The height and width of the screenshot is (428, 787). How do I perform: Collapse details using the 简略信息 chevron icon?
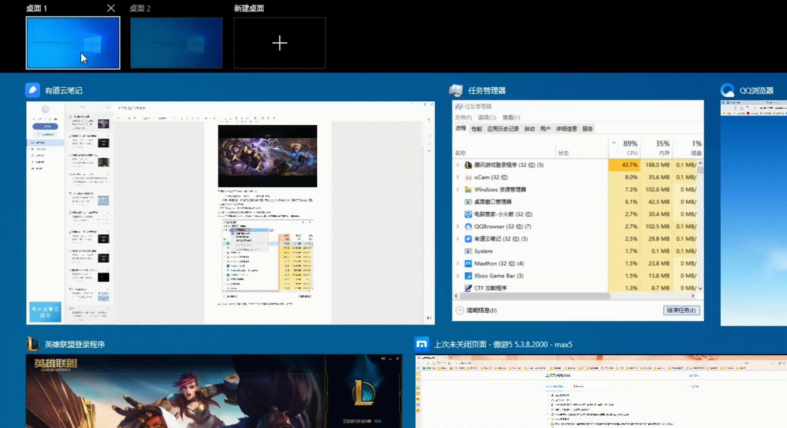tap(459, 310)
